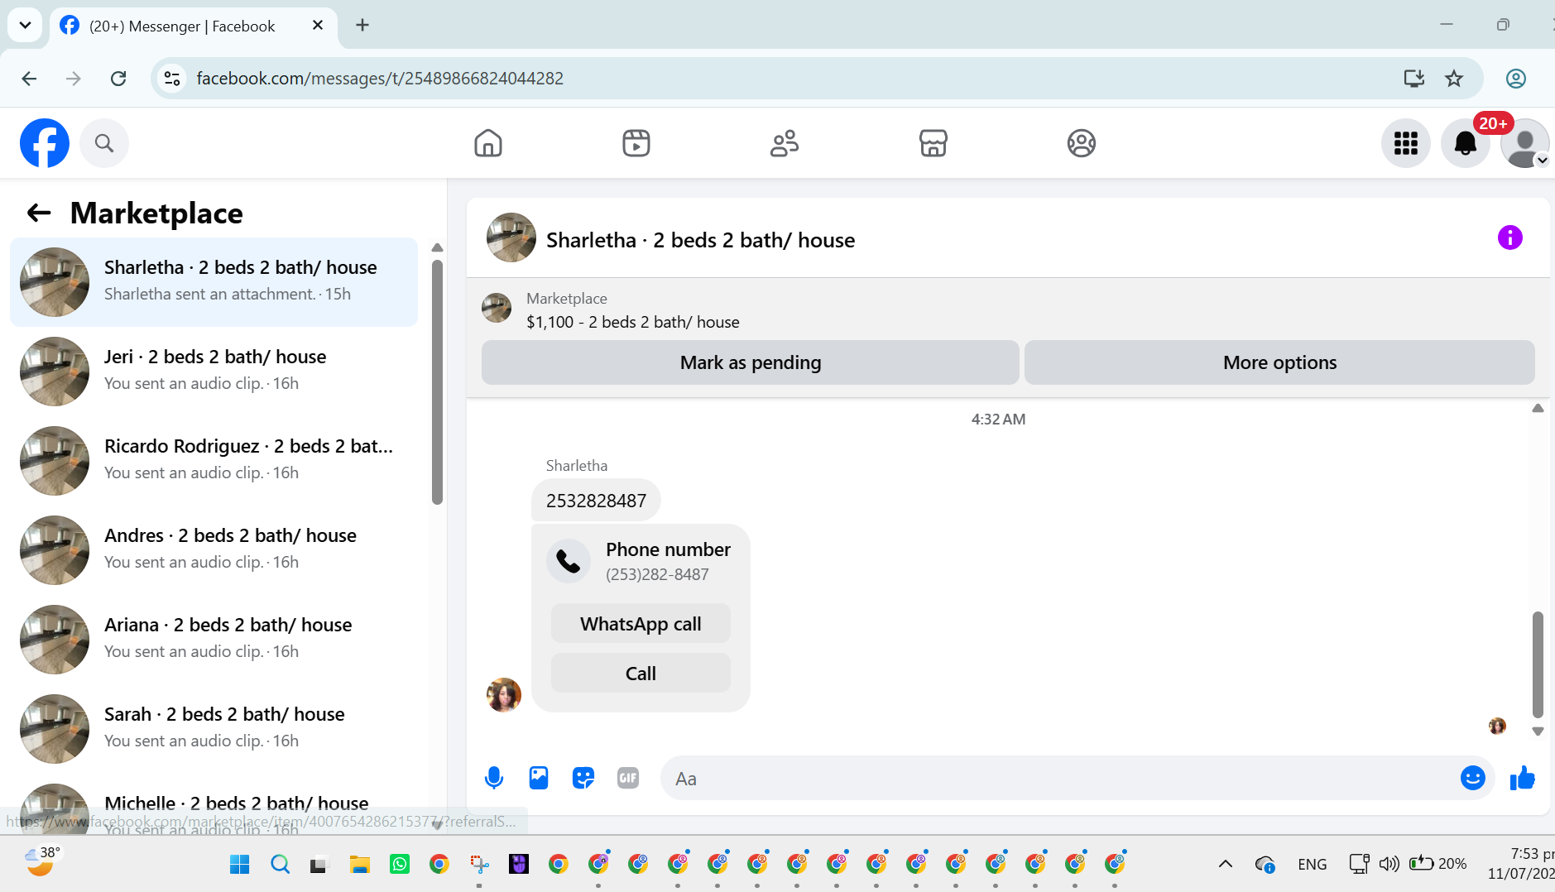Open Jeri's conversation

[214, 372]
